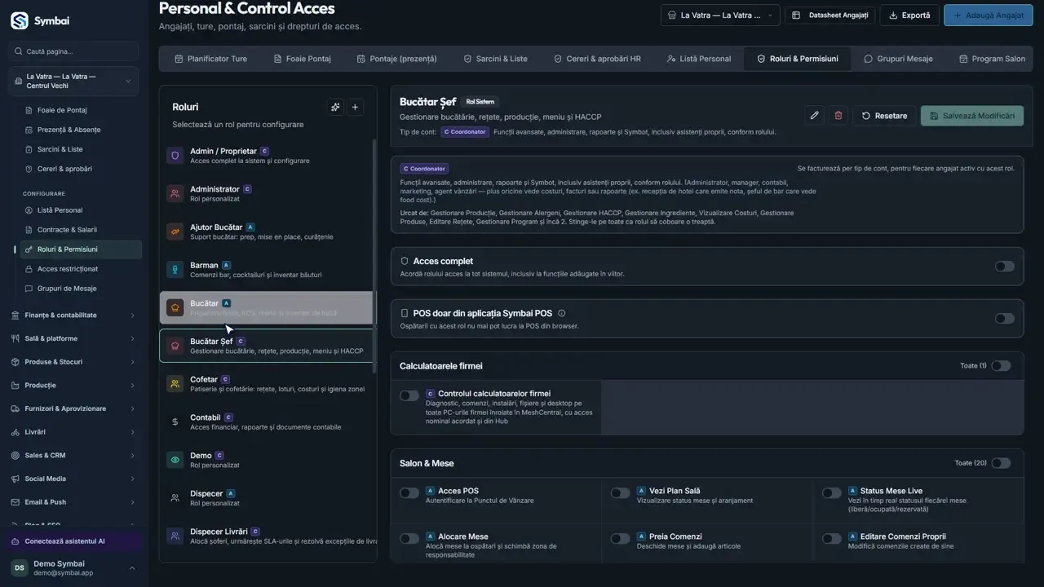Click the Dispecer Livrări role icon
The height and width of the screenshot is (587, 1044).
(x=175, y=536)
